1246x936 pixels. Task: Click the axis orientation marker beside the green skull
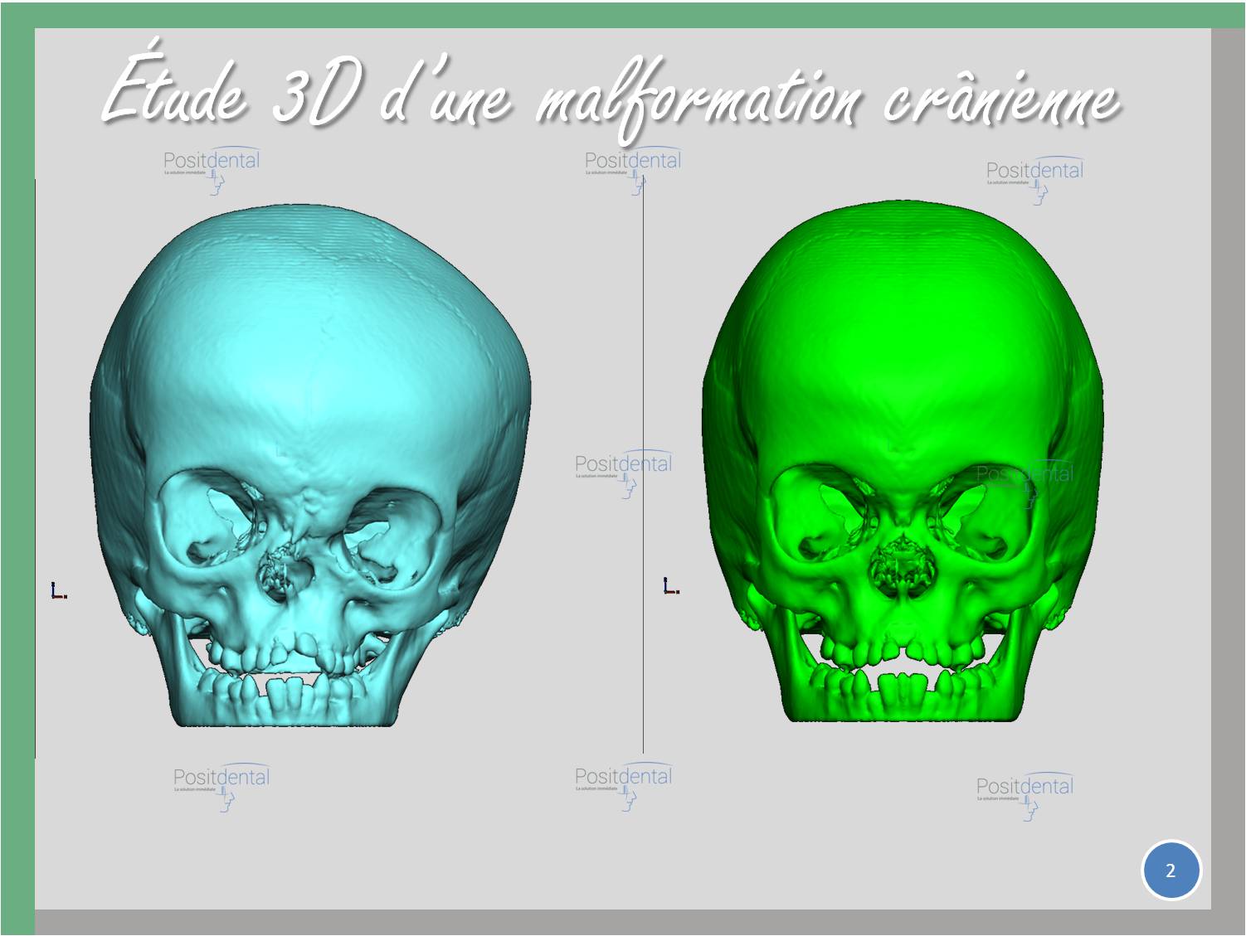670,587
